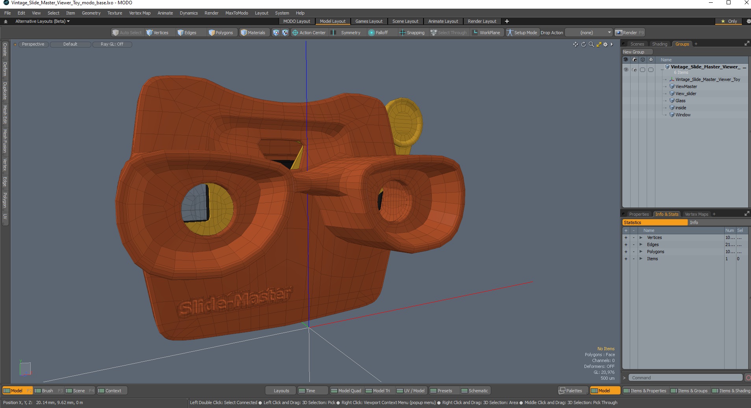Click the Items selection mode icon
Image resolution: width=751 pixels, height=408 pixels.
click(276, 33)
